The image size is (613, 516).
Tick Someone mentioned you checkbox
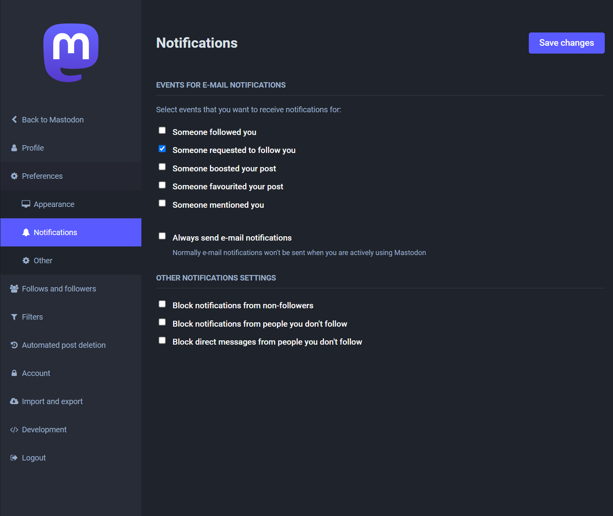pos(162,203)
